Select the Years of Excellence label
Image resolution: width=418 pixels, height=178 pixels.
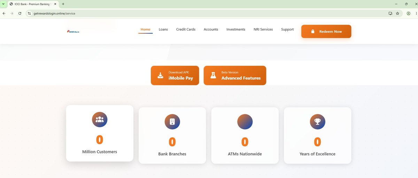click(x=317, y=154)
